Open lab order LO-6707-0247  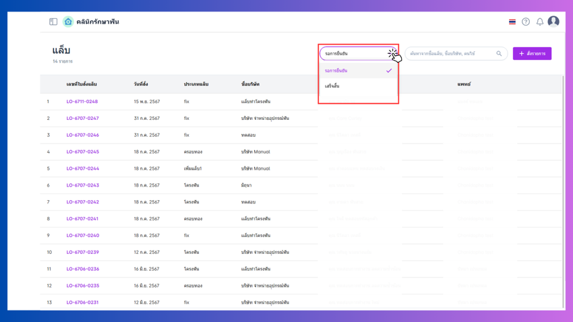(x=83, y=119)
